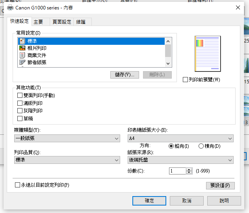Click the 取消 cancel button
Viewport: 249px width, 213px height.
187,201
